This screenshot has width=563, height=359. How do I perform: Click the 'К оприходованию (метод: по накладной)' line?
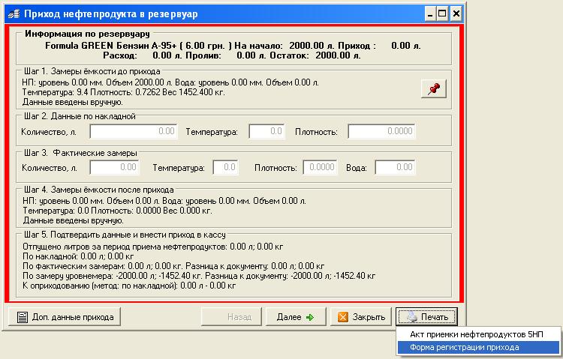tap(129, 286)
